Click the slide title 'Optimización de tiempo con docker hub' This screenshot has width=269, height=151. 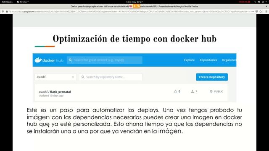(134, 39)
